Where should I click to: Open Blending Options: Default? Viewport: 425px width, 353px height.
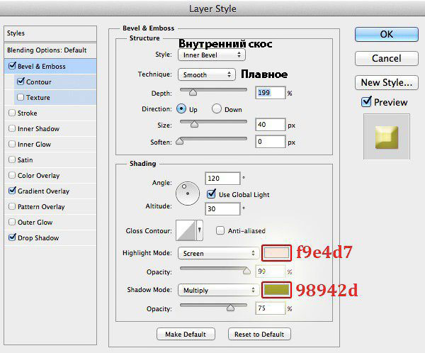50,50
